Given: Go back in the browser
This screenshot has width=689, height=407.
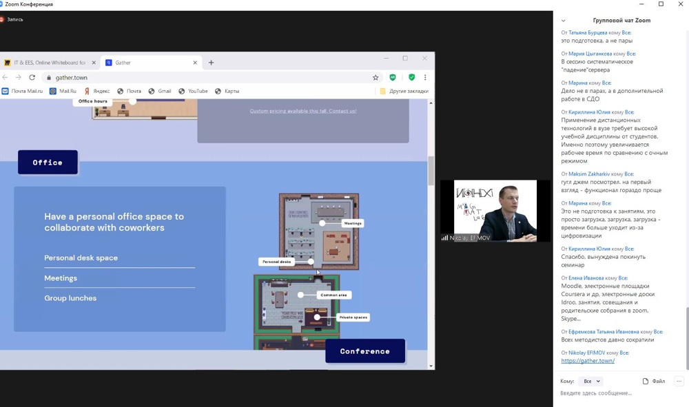Looking at the screenshot, I should click(5, 77).
